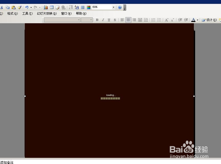This screenshot has height=164, width=221.
Task: Click the Insert Hyperlink globe icon
Action: [64, 7]
